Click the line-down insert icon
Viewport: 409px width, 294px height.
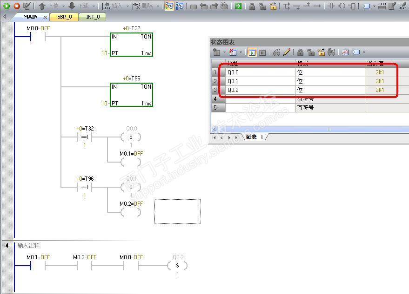point(297,6)
